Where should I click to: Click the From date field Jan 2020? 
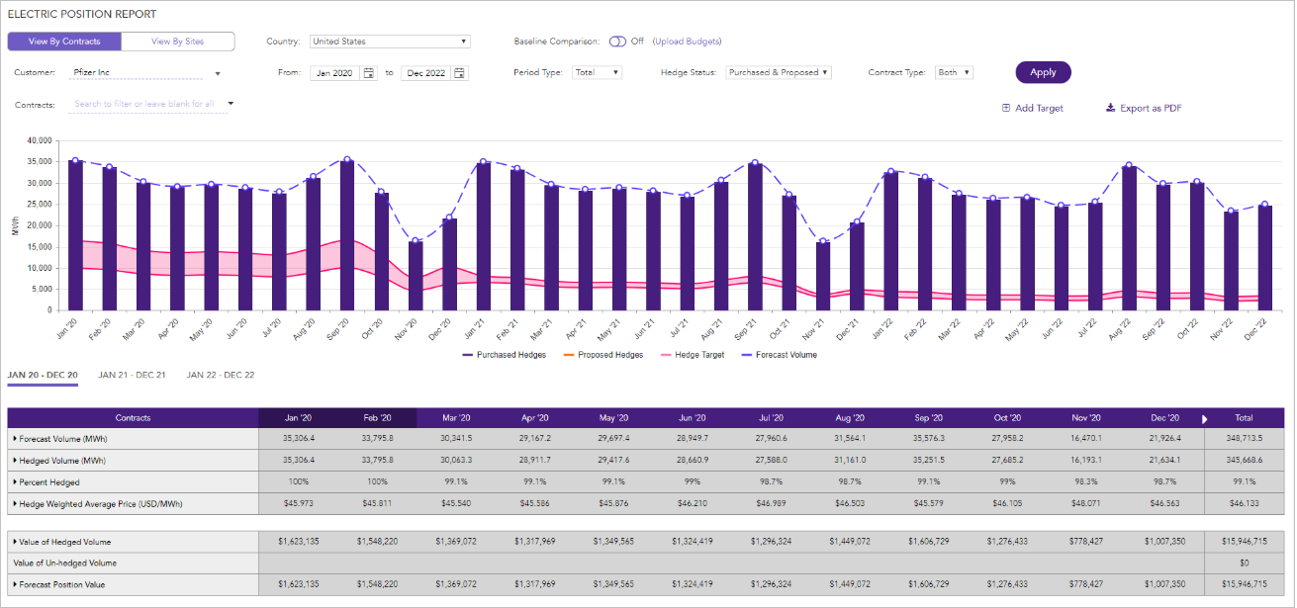coord(336,73)
